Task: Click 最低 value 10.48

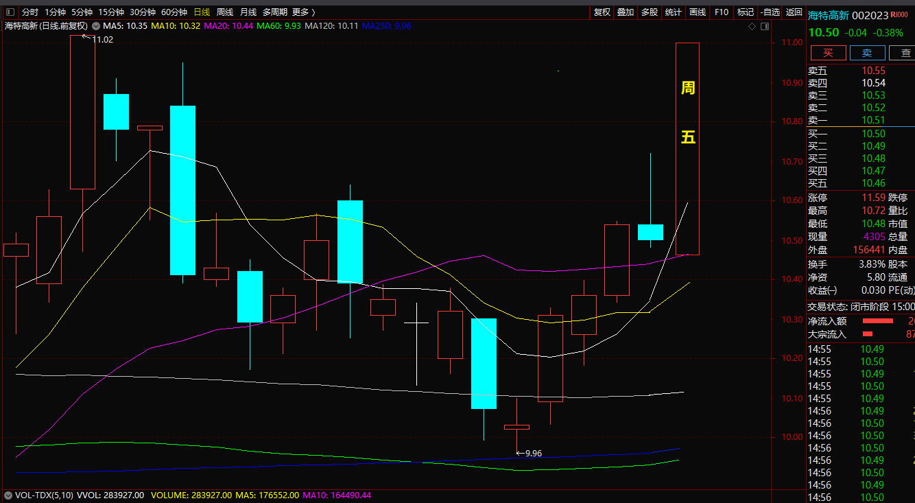Action: click(x=873, y=224)
